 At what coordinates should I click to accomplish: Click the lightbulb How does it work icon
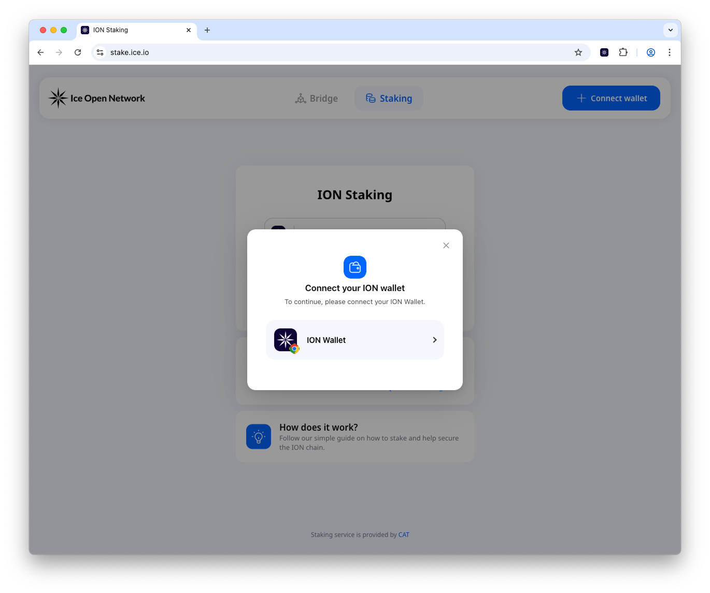(x=259, y=437)
